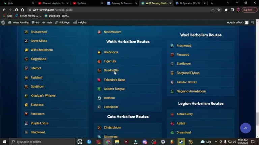Image resolution: width=259 pixels, height=145 pixels.
Task: Switch to M Gyarados EX tab
Action: click(x=191, y=3)
